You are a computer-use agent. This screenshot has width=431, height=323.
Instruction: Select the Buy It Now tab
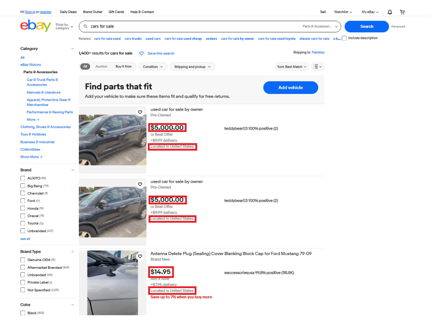click(x=123, y=66)
